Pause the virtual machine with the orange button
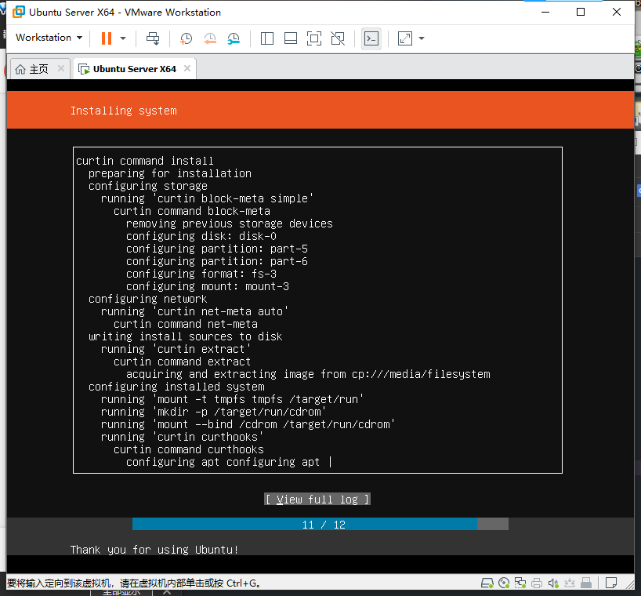This screenshot has width=641, height=596. [x=107, y=38]
